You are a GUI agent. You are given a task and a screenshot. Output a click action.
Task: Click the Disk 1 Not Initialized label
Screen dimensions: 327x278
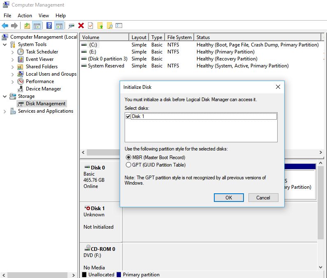pos(98,227)
